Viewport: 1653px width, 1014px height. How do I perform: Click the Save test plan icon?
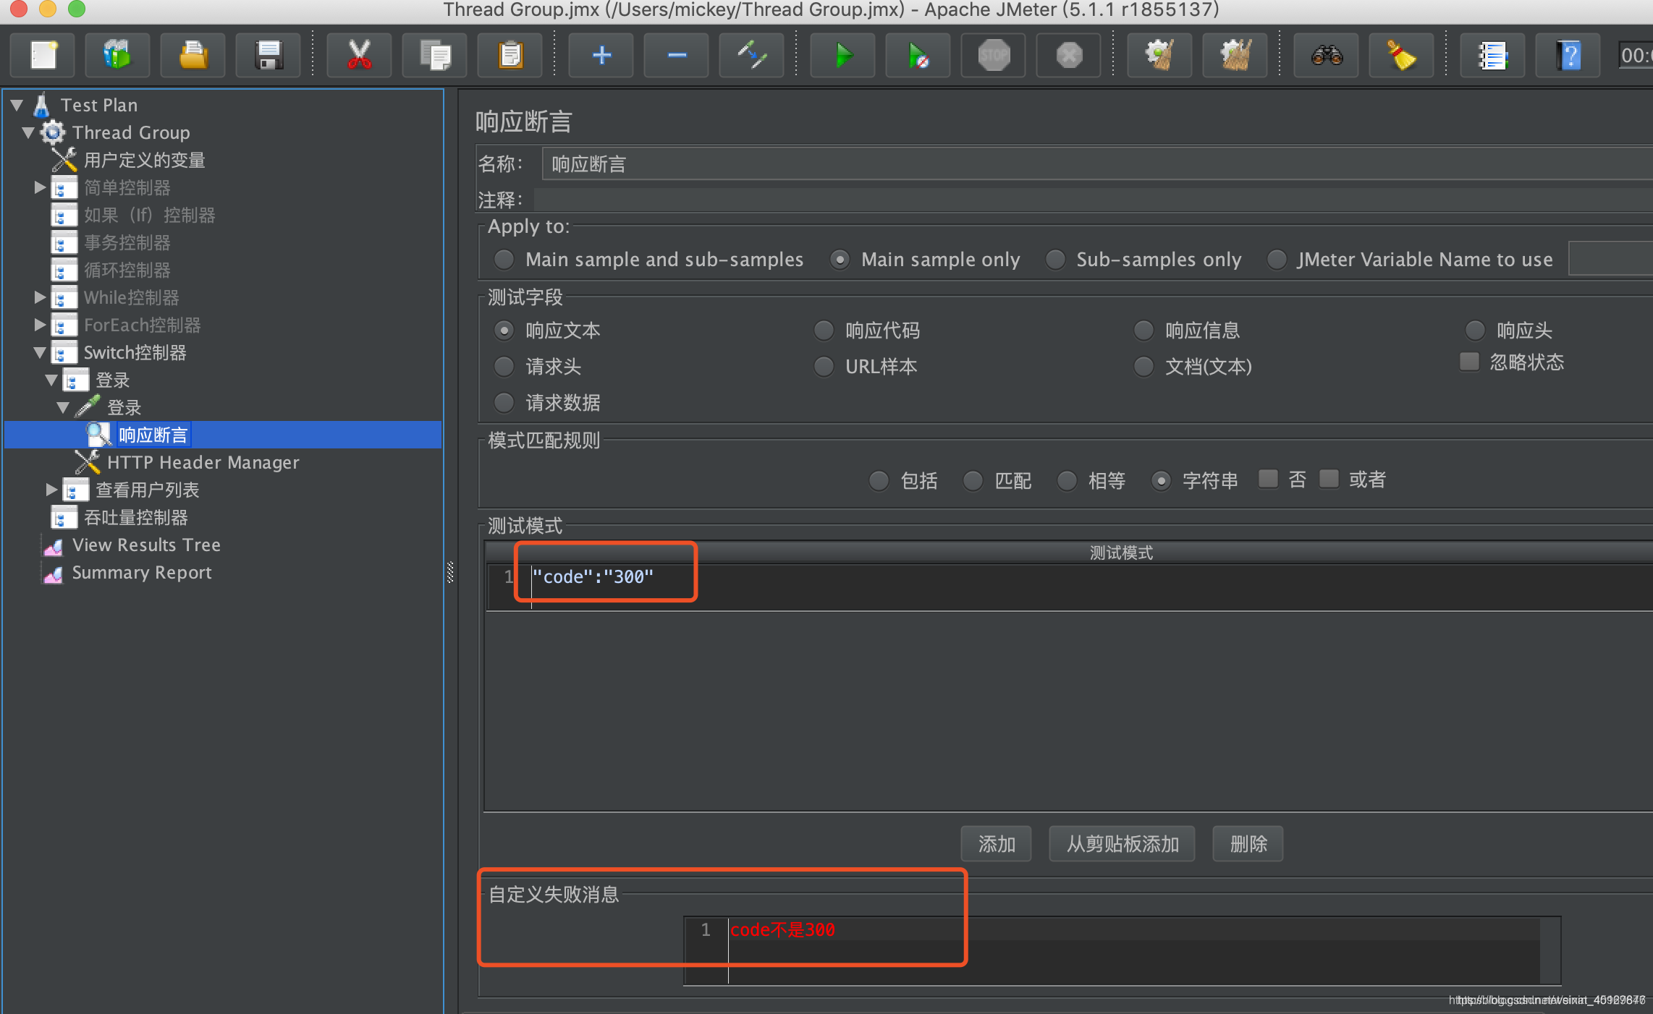pyautogui.click(x=266, y=56)
